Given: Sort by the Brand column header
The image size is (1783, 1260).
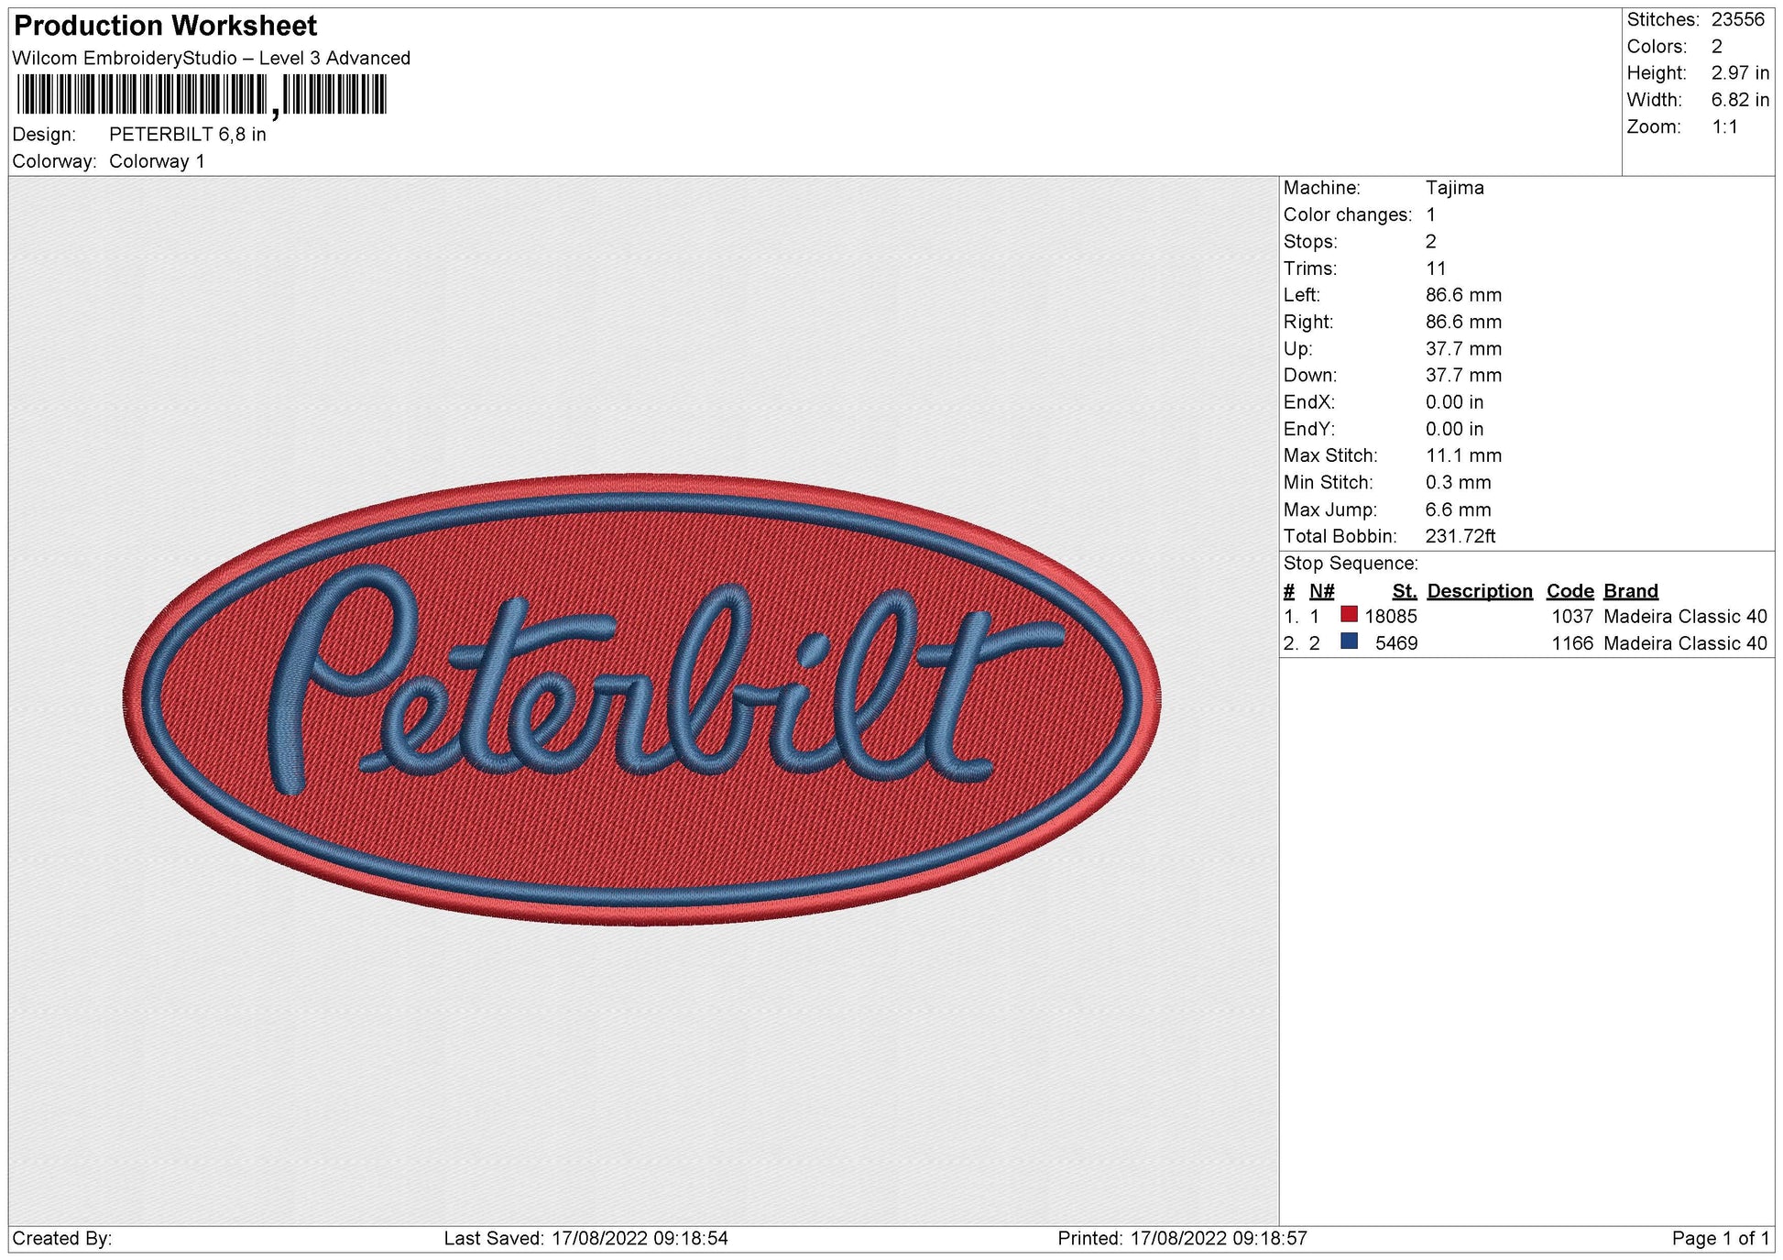Looking at the screenshot, I should [1630, 590].
